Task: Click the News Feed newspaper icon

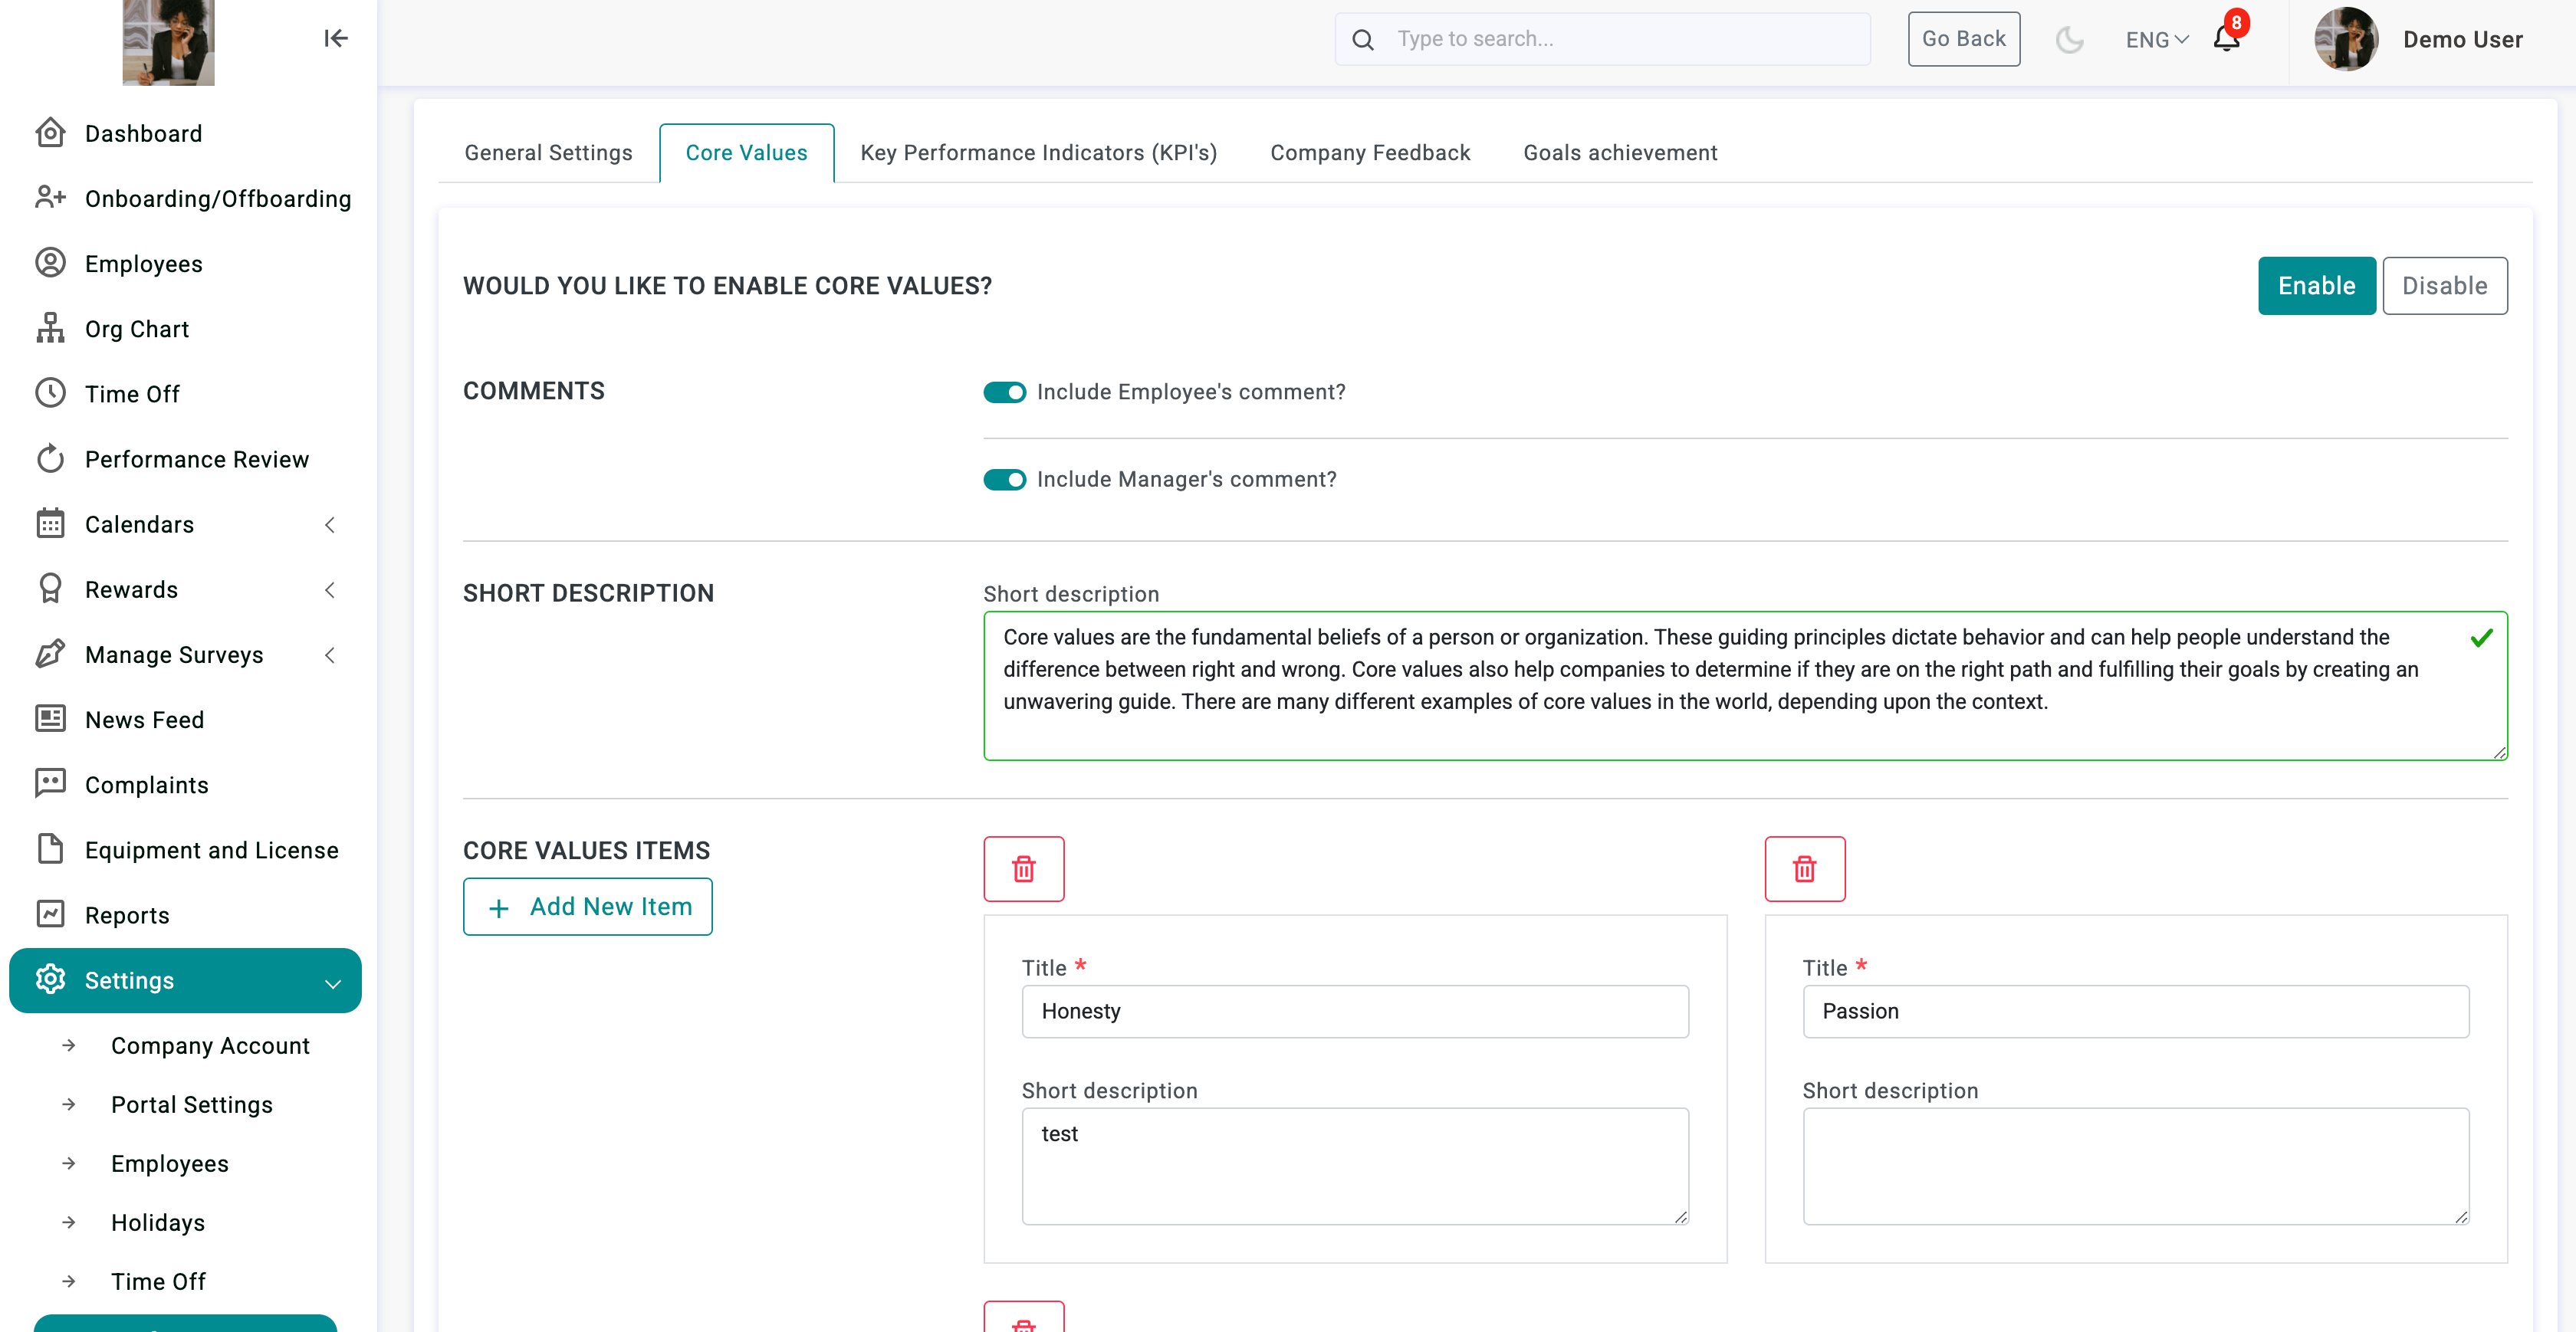Action: coord(50,719)
